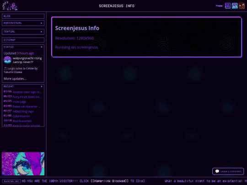Expand the Audiovisual submenu arrow

point(42,23)
